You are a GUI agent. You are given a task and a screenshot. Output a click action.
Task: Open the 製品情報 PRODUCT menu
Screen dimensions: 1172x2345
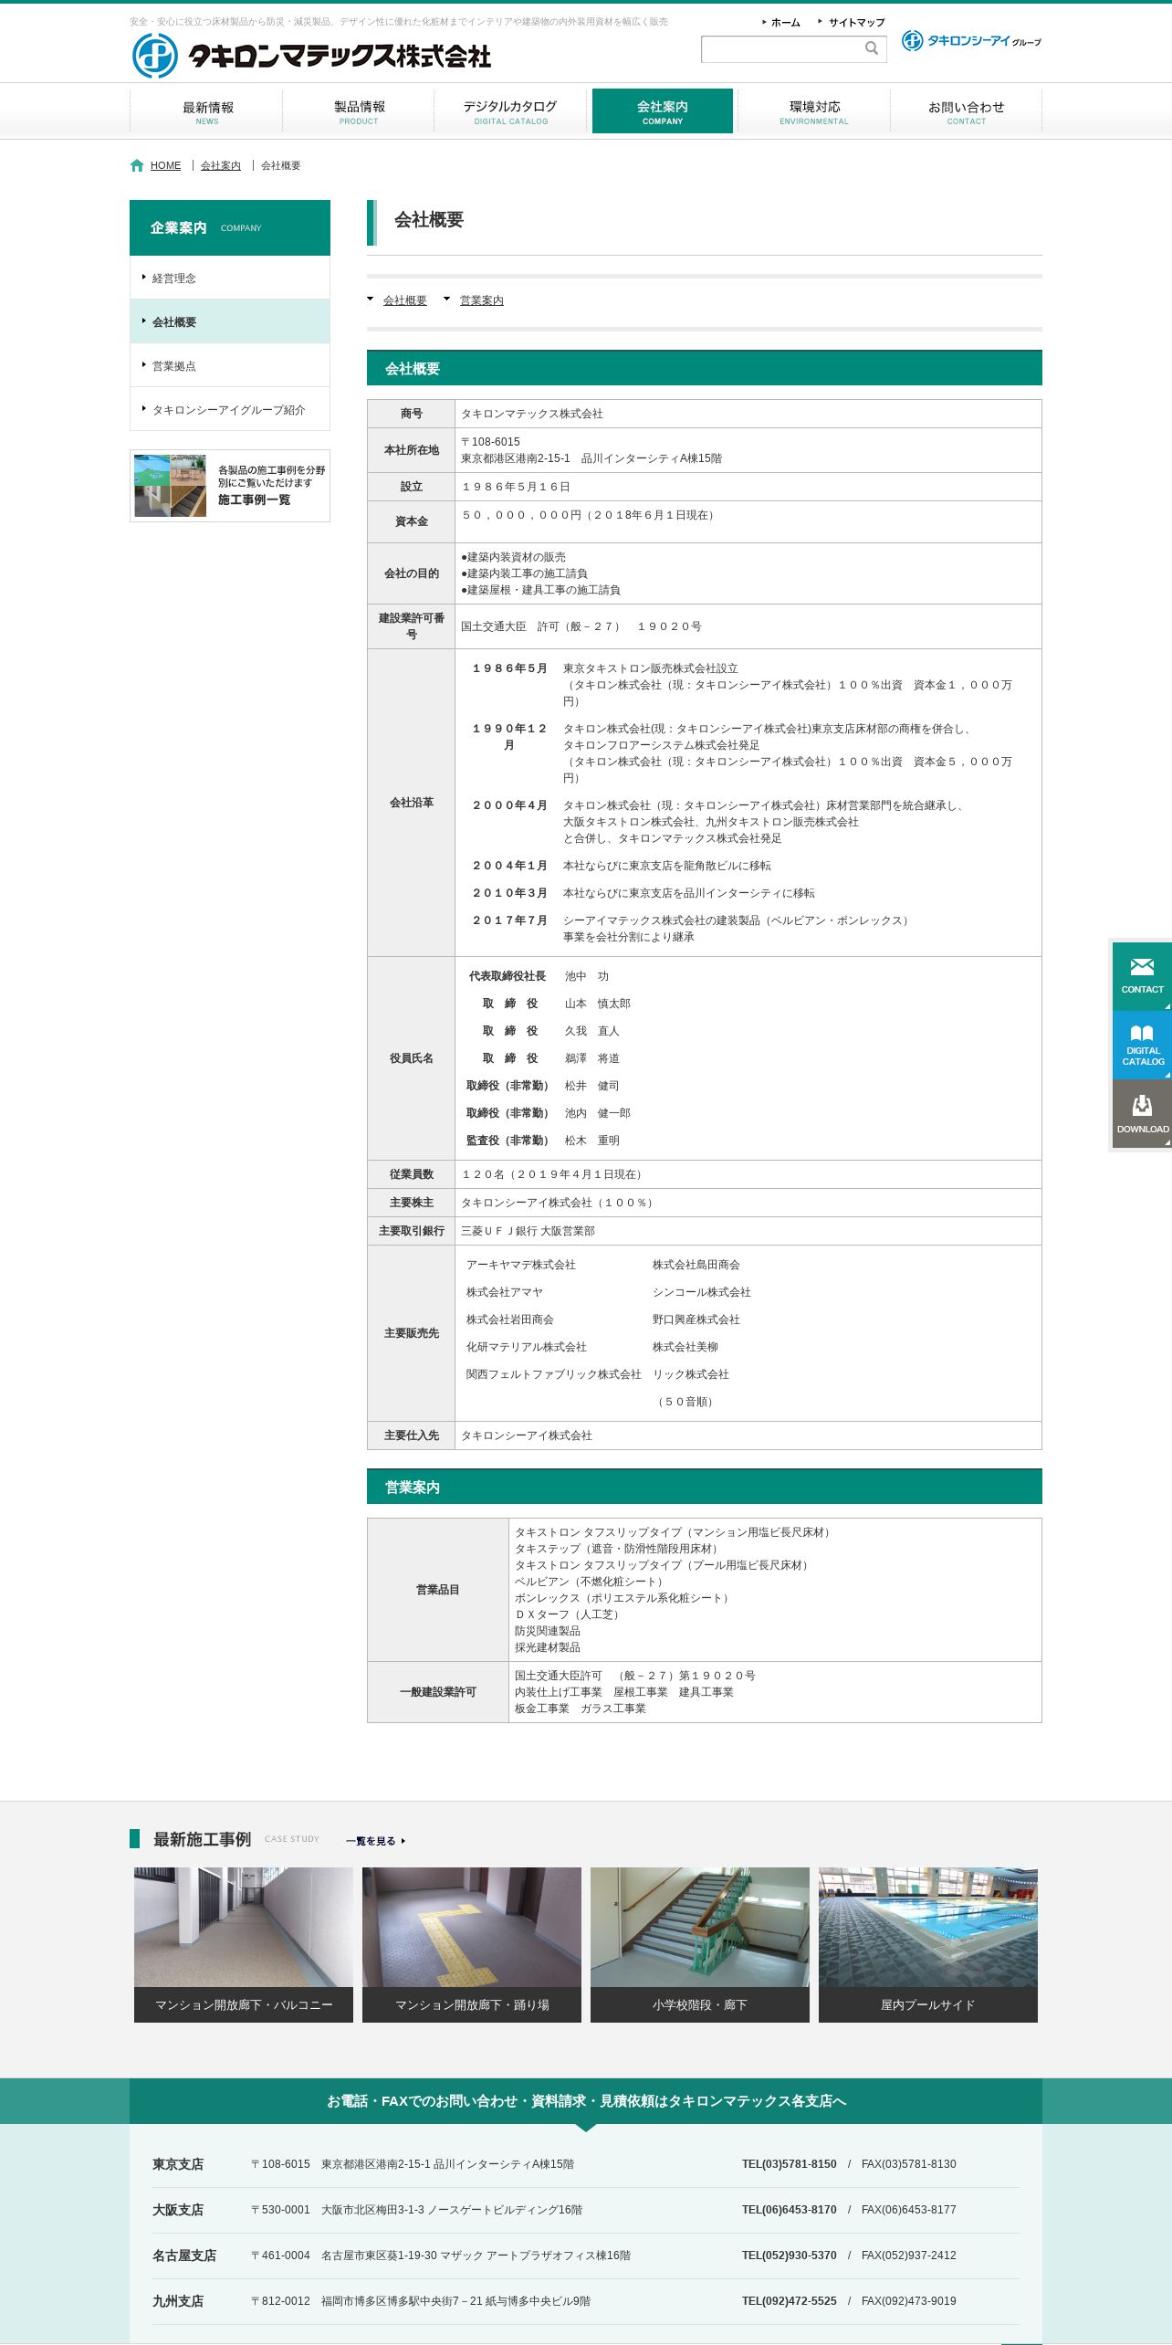tap(359, 111)
